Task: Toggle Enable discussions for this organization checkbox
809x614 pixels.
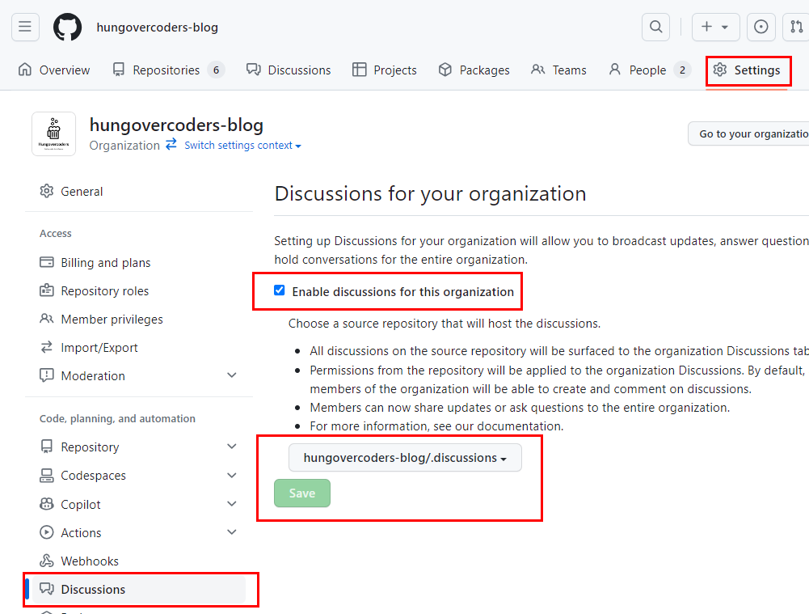Action: coord(279,290)
